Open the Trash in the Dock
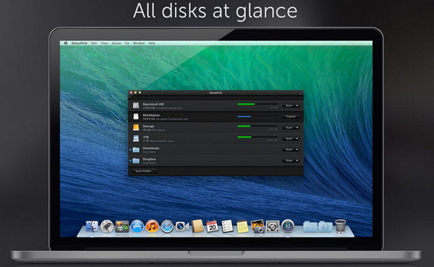Image resolution: width=434 pixels, height=267 pixels. [340, 226]
